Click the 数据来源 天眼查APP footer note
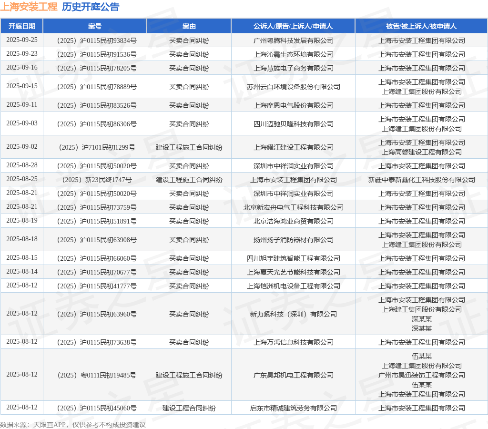The height and width of the screenshot is (429, 488). [73, 425]
